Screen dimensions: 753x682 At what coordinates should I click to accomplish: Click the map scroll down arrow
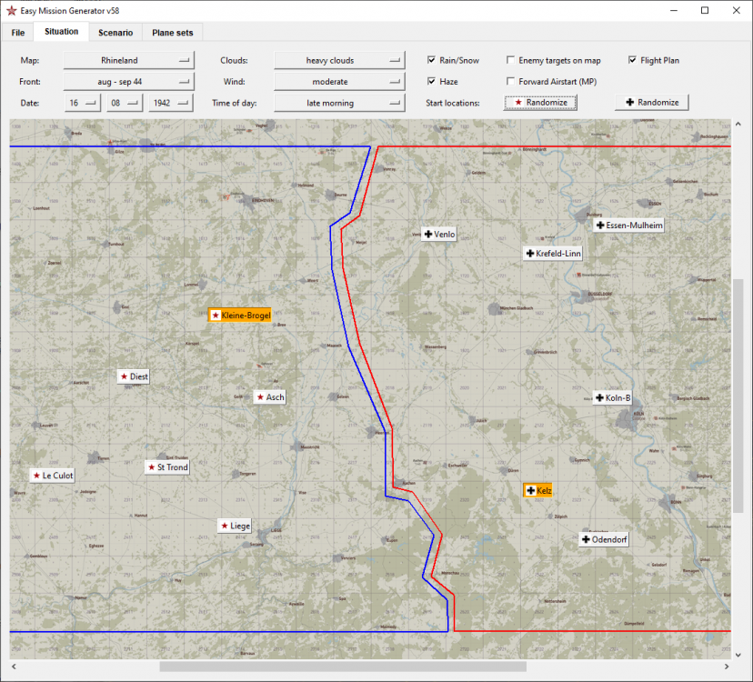[x=738, y=655]
